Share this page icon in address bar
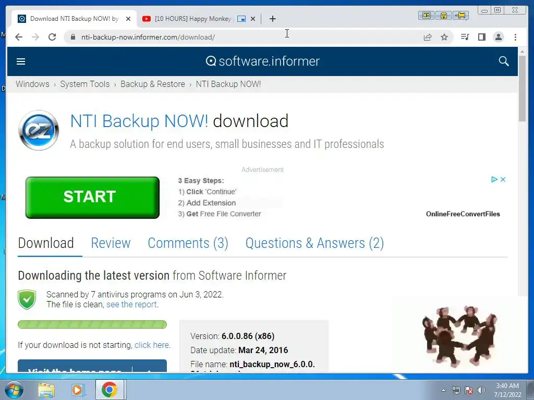 point(428,37)
